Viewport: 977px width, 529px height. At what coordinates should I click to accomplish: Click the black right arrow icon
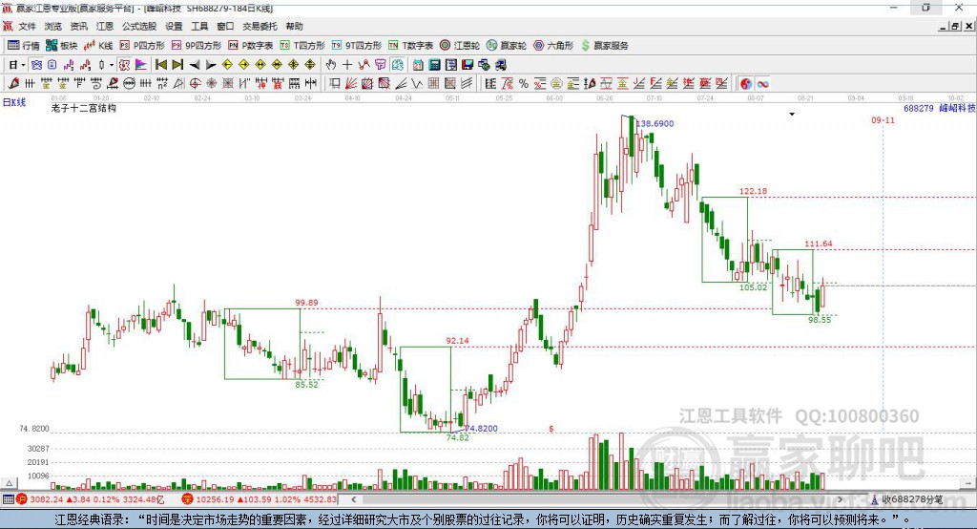(x=211, y=65)
